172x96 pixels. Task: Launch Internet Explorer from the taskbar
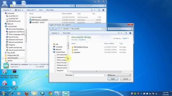pyautogui.click(x=11, y=94)
